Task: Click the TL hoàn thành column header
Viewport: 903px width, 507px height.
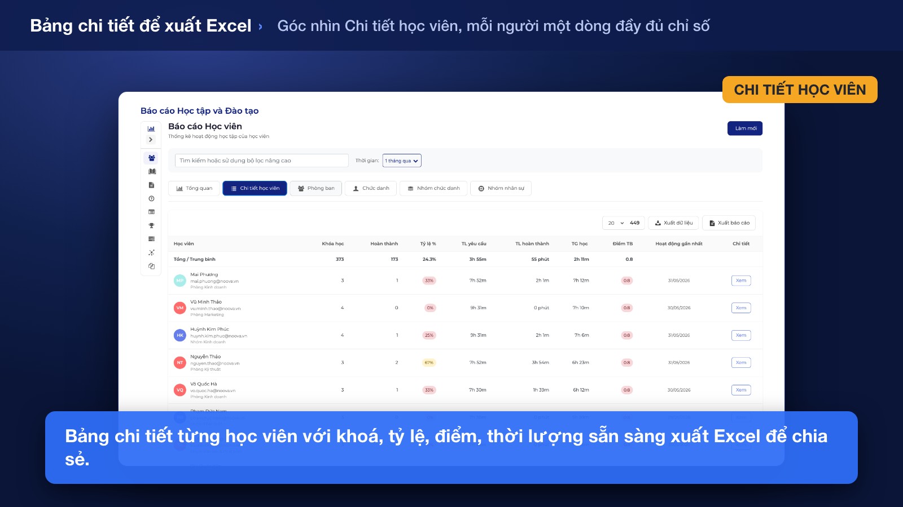Action: tap(532, 244)
